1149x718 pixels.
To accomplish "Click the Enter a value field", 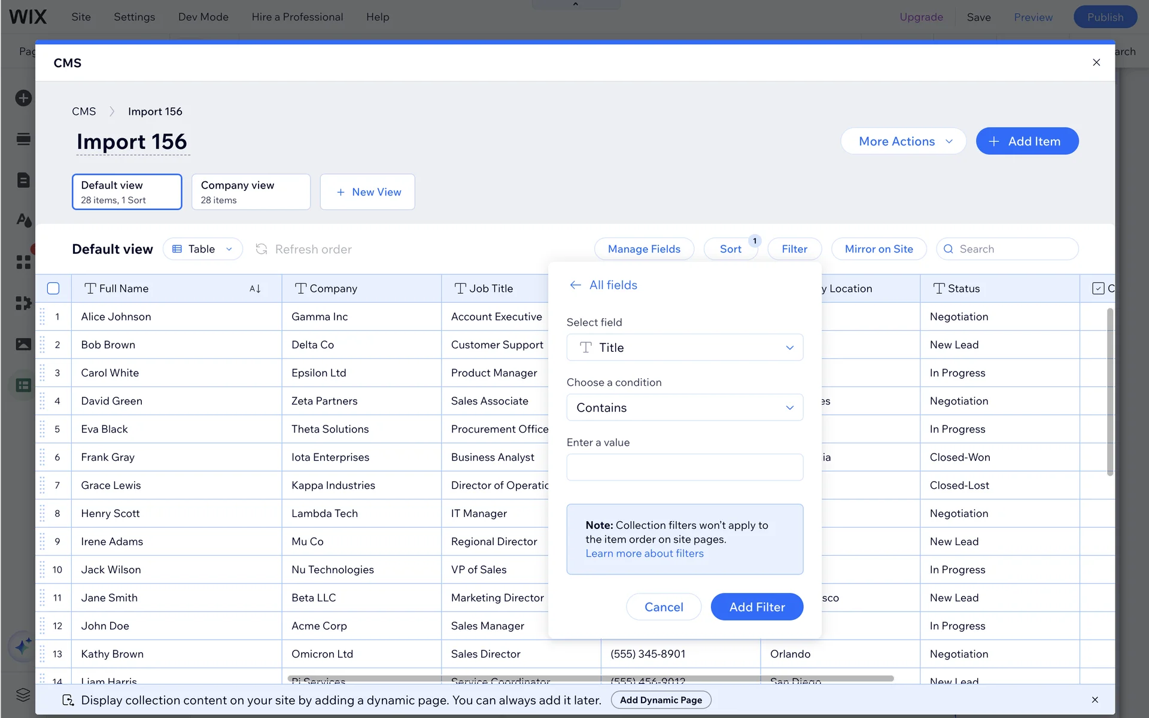I will (685, 467).
